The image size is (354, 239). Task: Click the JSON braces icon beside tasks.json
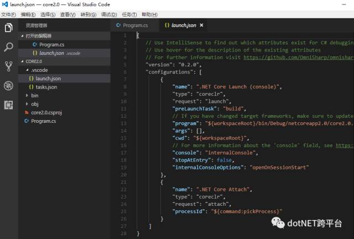[x=31, y=87]
